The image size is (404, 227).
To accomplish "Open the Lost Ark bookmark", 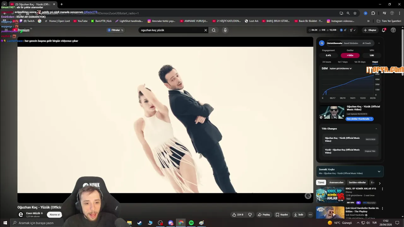I will point(252,21).
